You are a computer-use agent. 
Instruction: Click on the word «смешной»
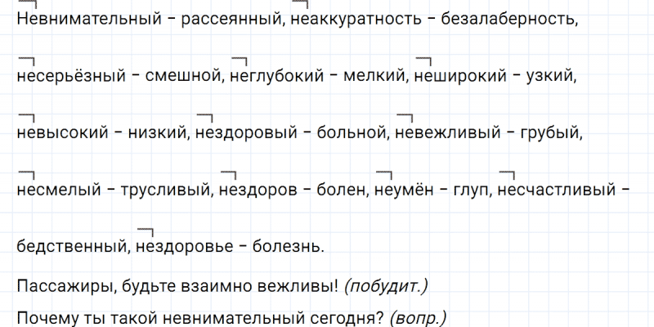(x=184, y=76)
